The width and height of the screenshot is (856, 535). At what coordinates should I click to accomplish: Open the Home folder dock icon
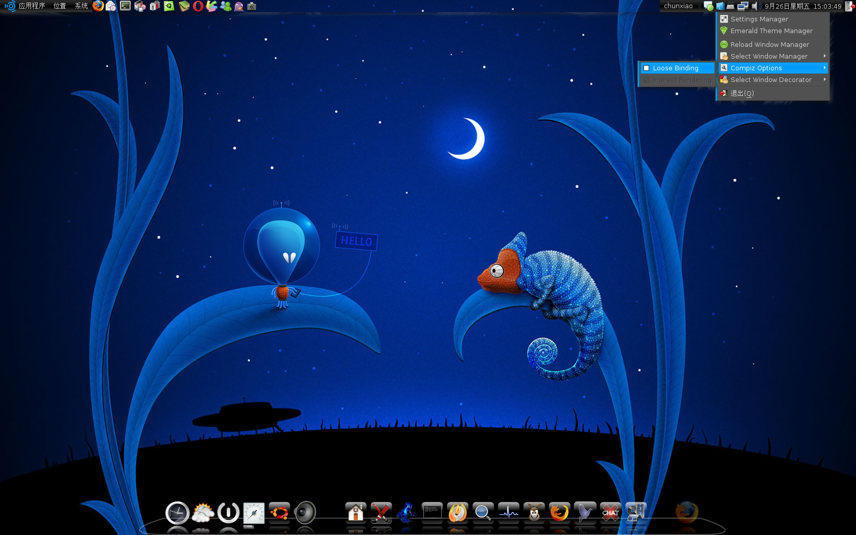coord(356,512)
